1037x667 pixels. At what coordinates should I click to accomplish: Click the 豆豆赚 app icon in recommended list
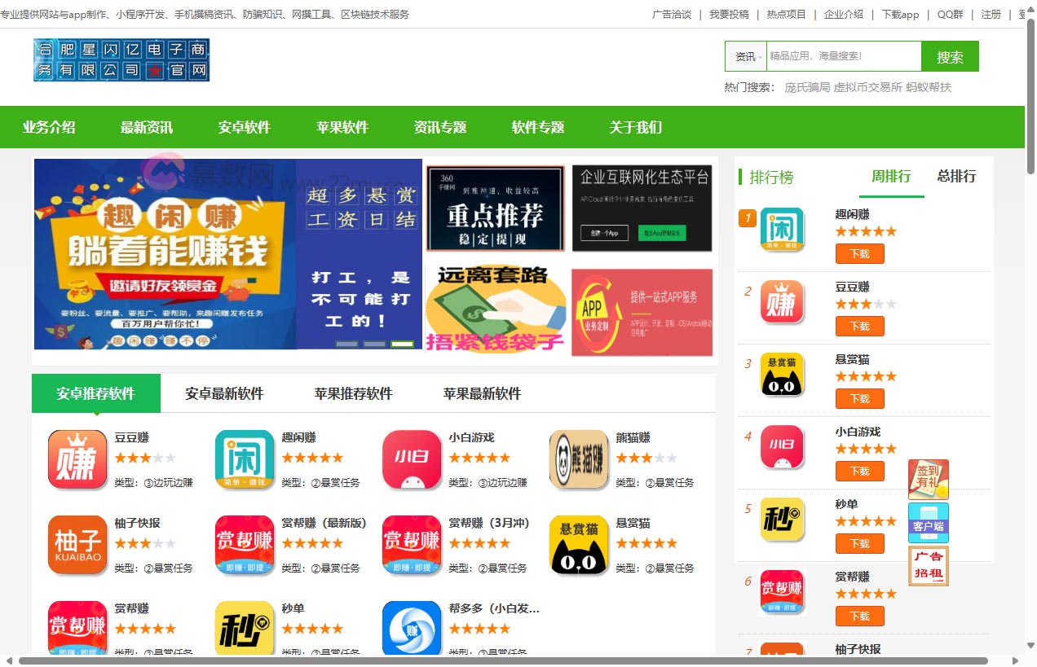point(77,459)
